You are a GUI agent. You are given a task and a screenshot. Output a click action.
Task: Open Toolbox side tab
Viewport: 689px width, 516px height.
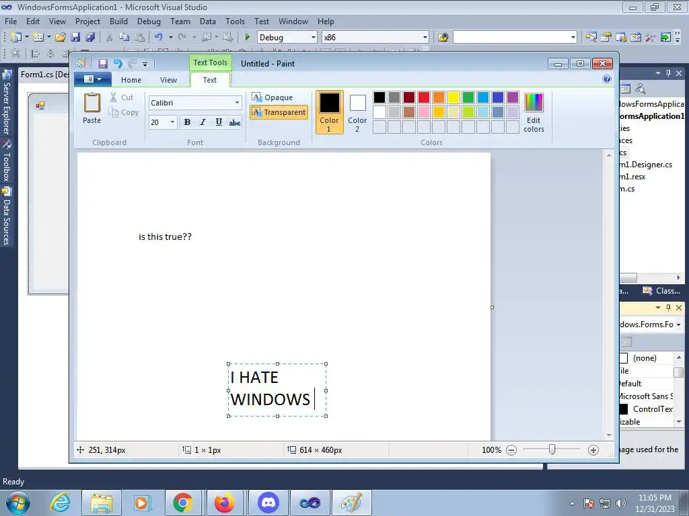point(7,161)
